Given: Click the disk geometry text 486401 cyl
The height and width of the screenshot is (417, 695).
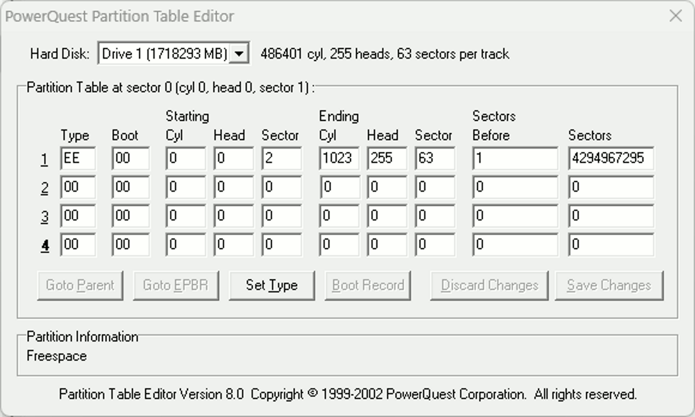Looking at the screenshot, I should coord(291,54).
